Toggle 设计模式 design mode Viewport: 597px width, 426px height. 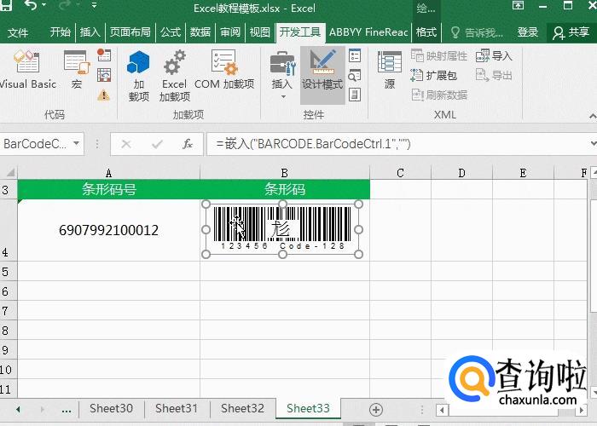[x=322, y=75]
